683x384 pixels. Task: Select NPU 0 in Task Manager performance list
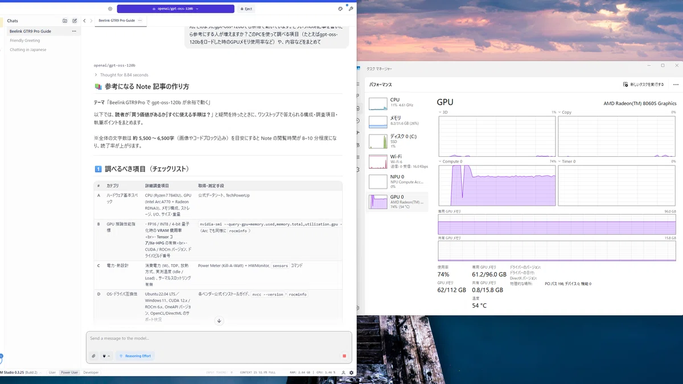[398, 181]
